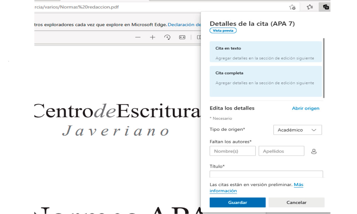The height and width of the screenshot is (214, 357).
Task: Click the Título text field
Action: coord(266,174)
